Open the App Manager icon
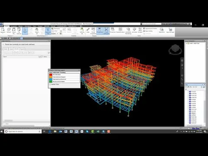The height and width of the screenshot is (156, 208). point(170,30)
